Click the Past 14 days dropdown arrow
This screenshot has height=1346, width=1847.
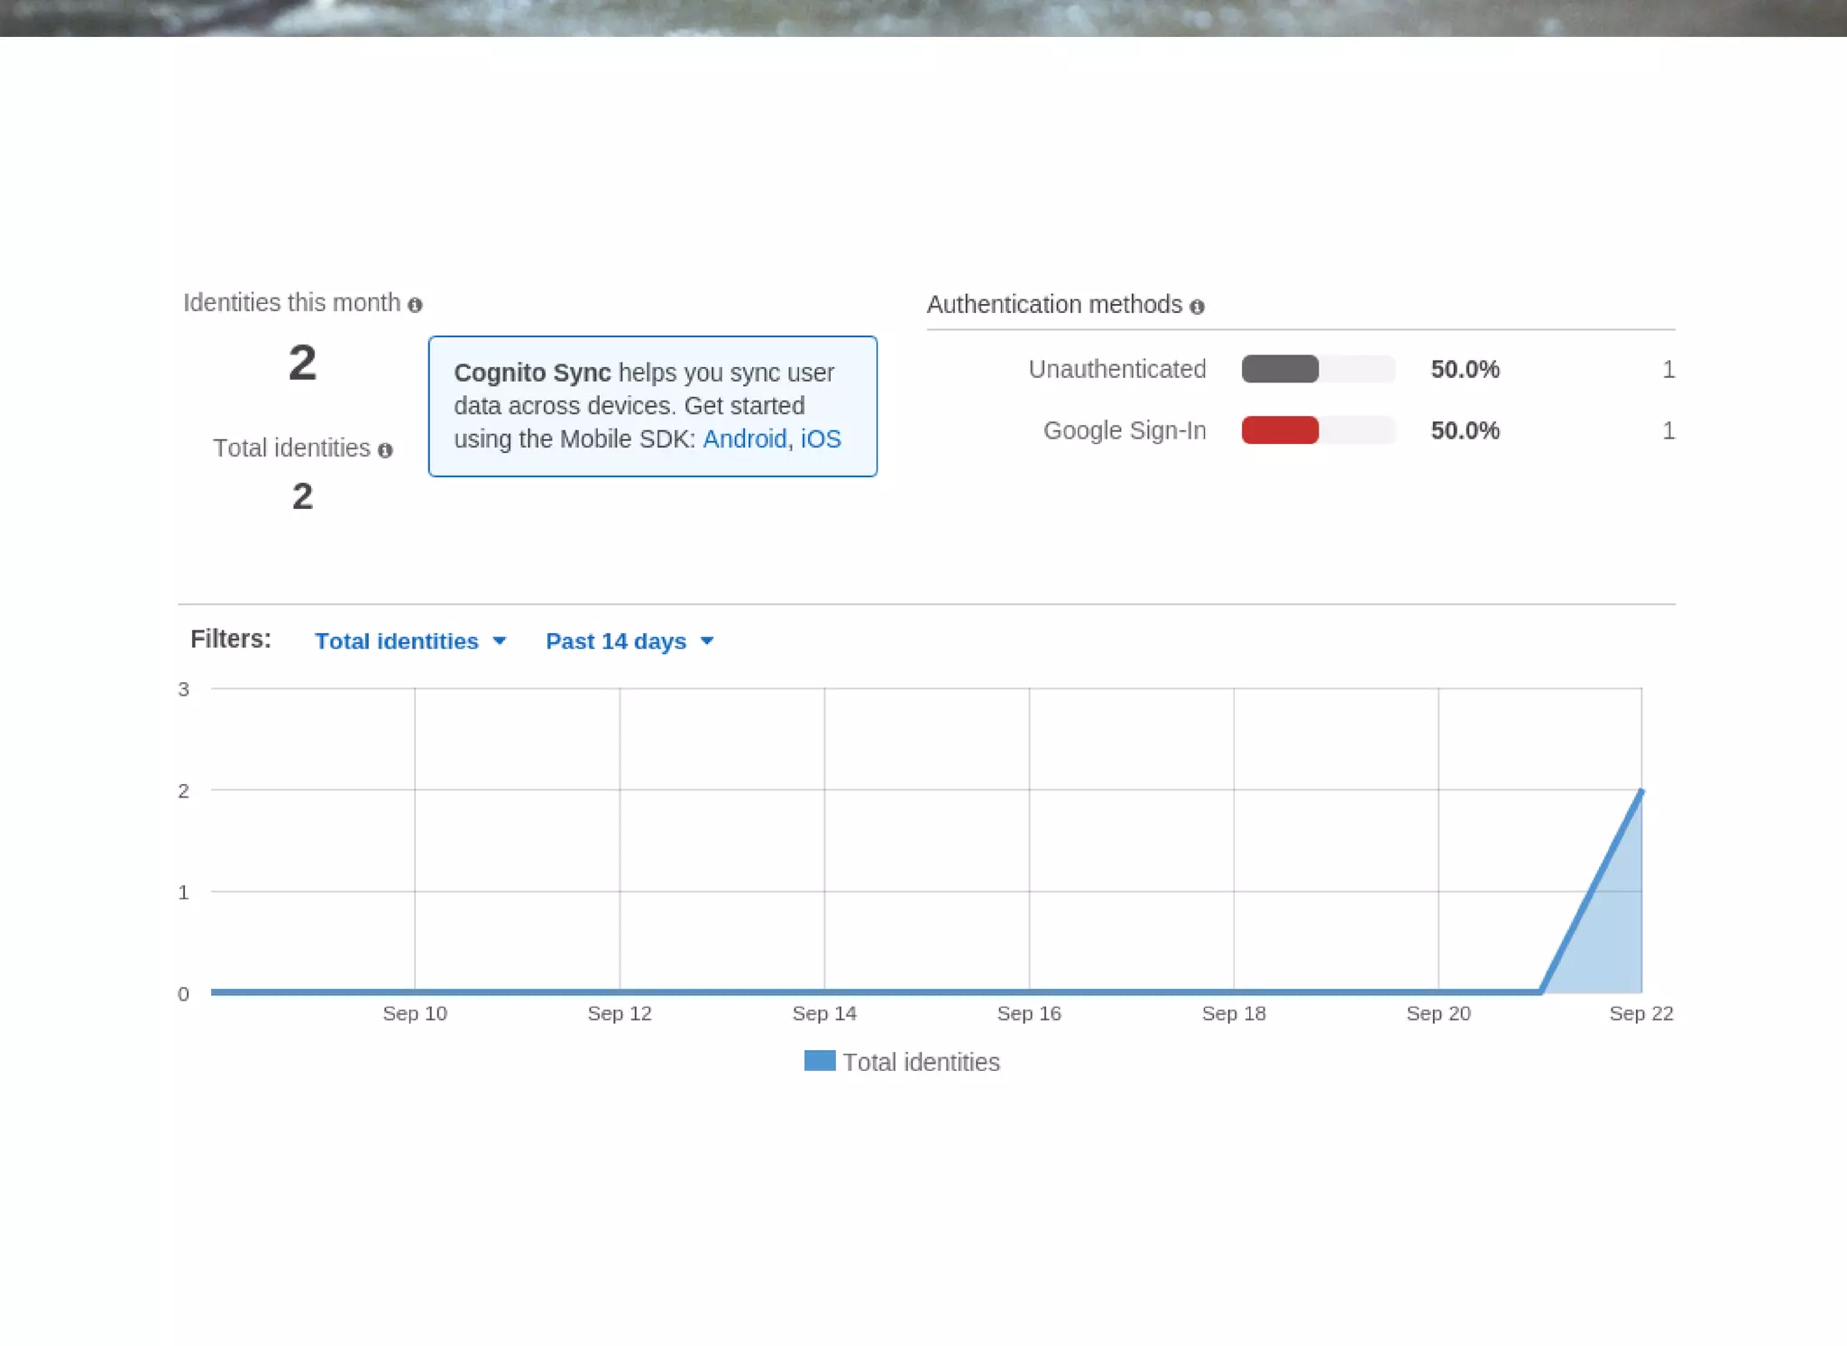(707, 641)
